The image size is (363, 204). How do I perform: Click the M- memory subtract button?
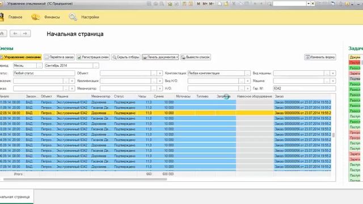[212, 4]
